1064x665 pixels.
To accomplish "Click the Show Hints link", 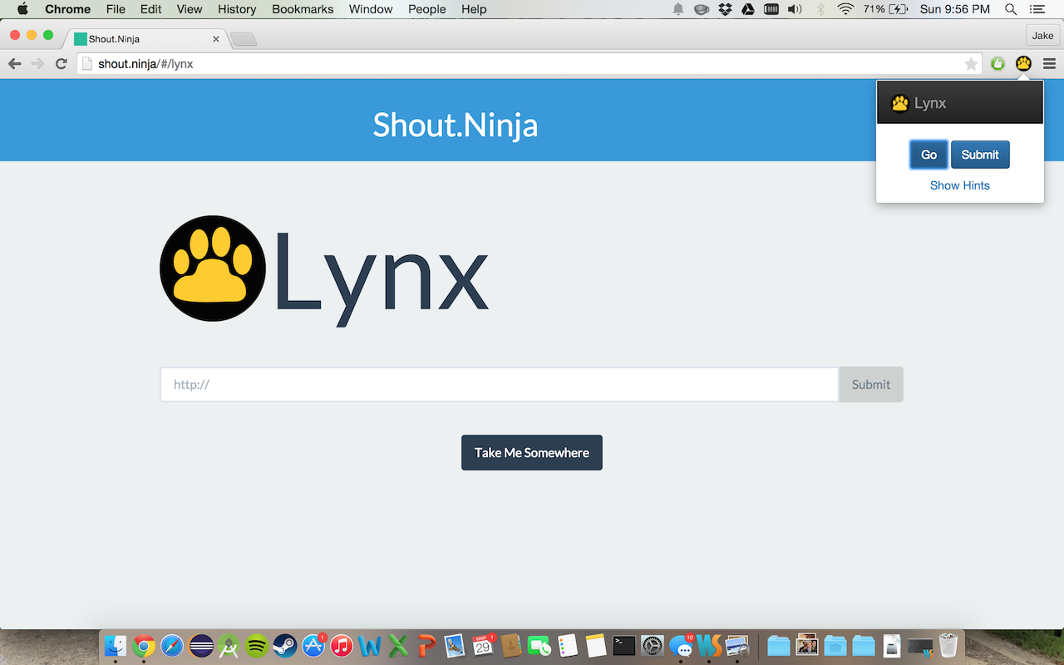I will tap(959, 185).
